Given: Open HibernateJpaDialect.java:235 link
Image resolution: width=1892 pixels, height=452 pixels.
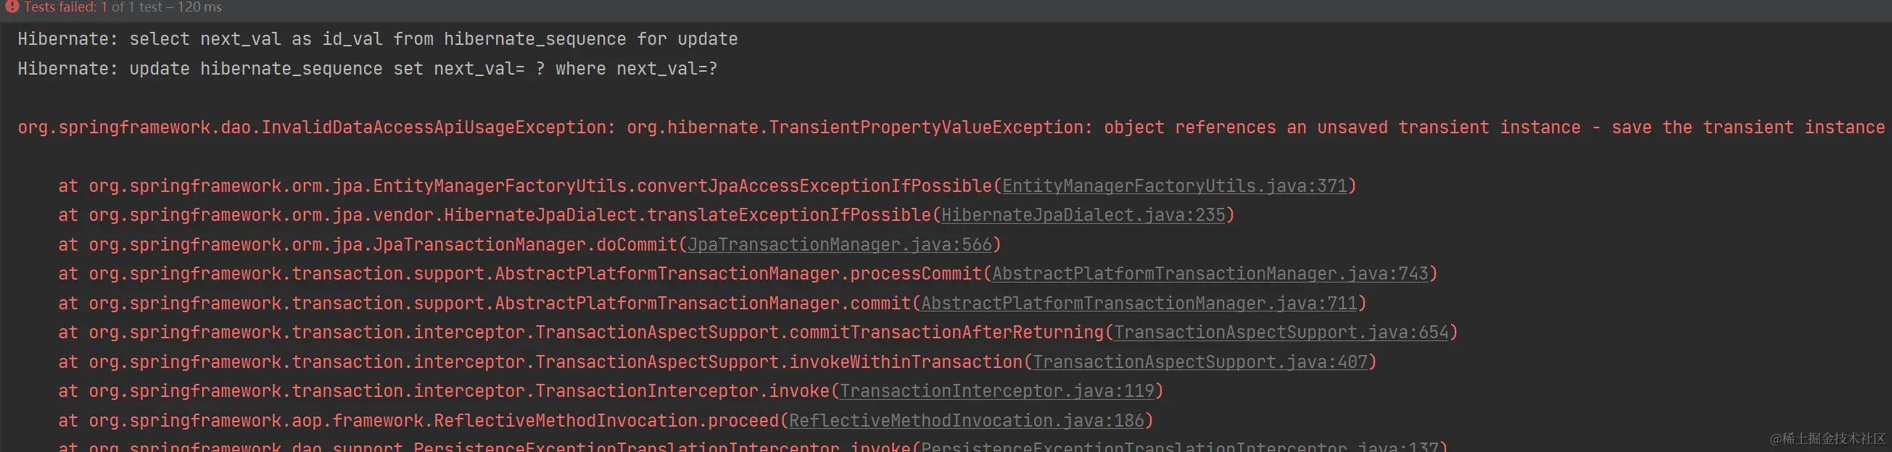Looking at the screenshot, I should pyautogui.click(x=1083, y=216).
